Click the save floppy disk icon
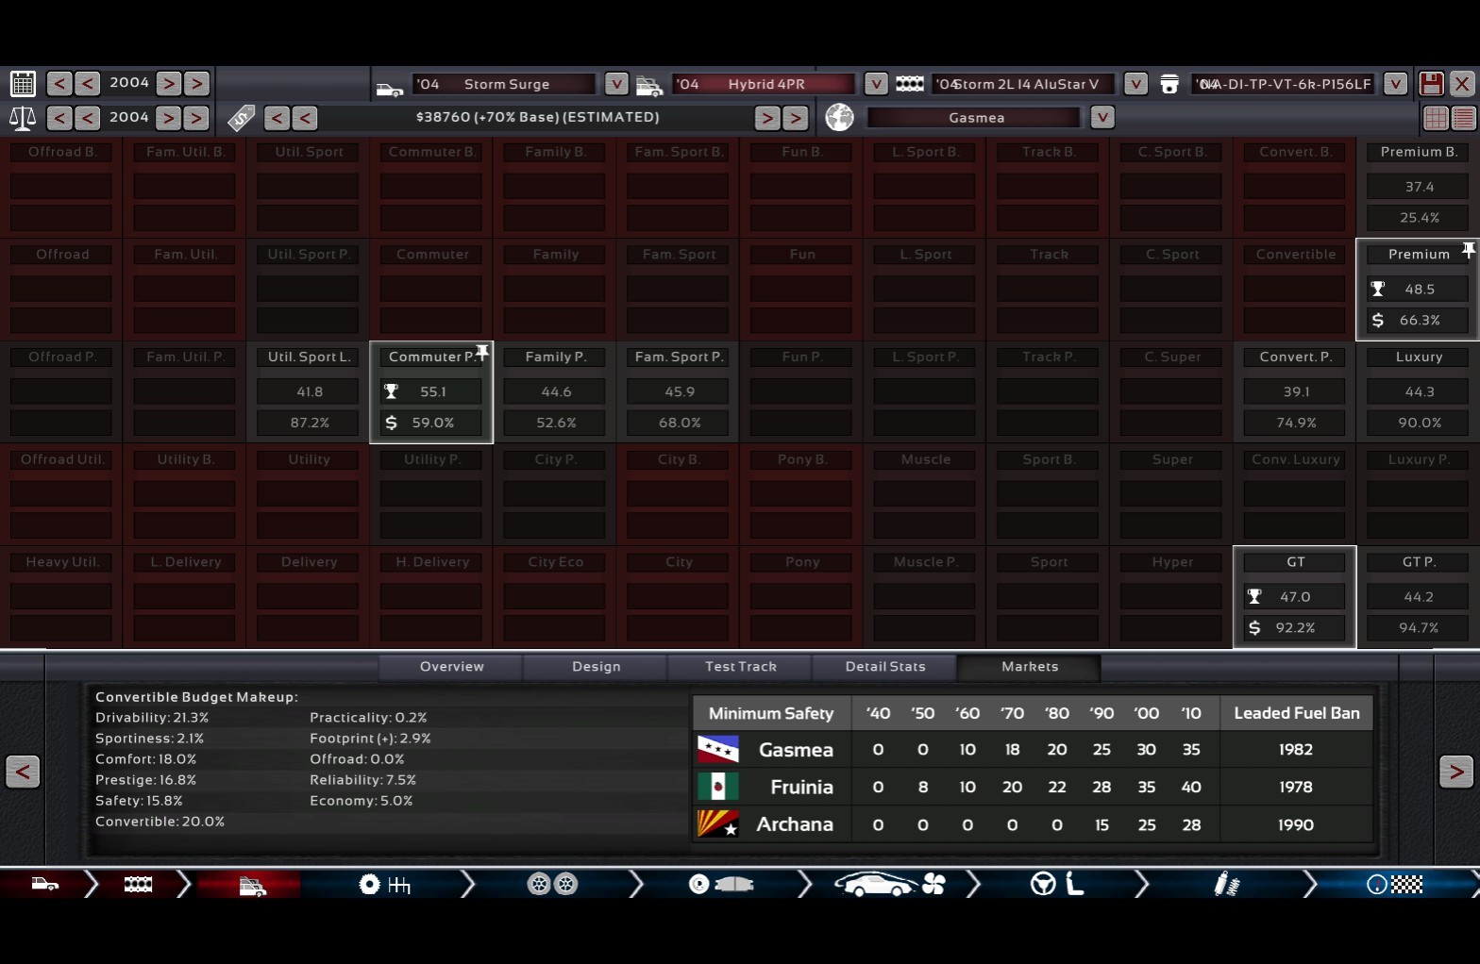Image resolution: width=1480 pixels, height=964 pixels. click(x=1431, y=84)
